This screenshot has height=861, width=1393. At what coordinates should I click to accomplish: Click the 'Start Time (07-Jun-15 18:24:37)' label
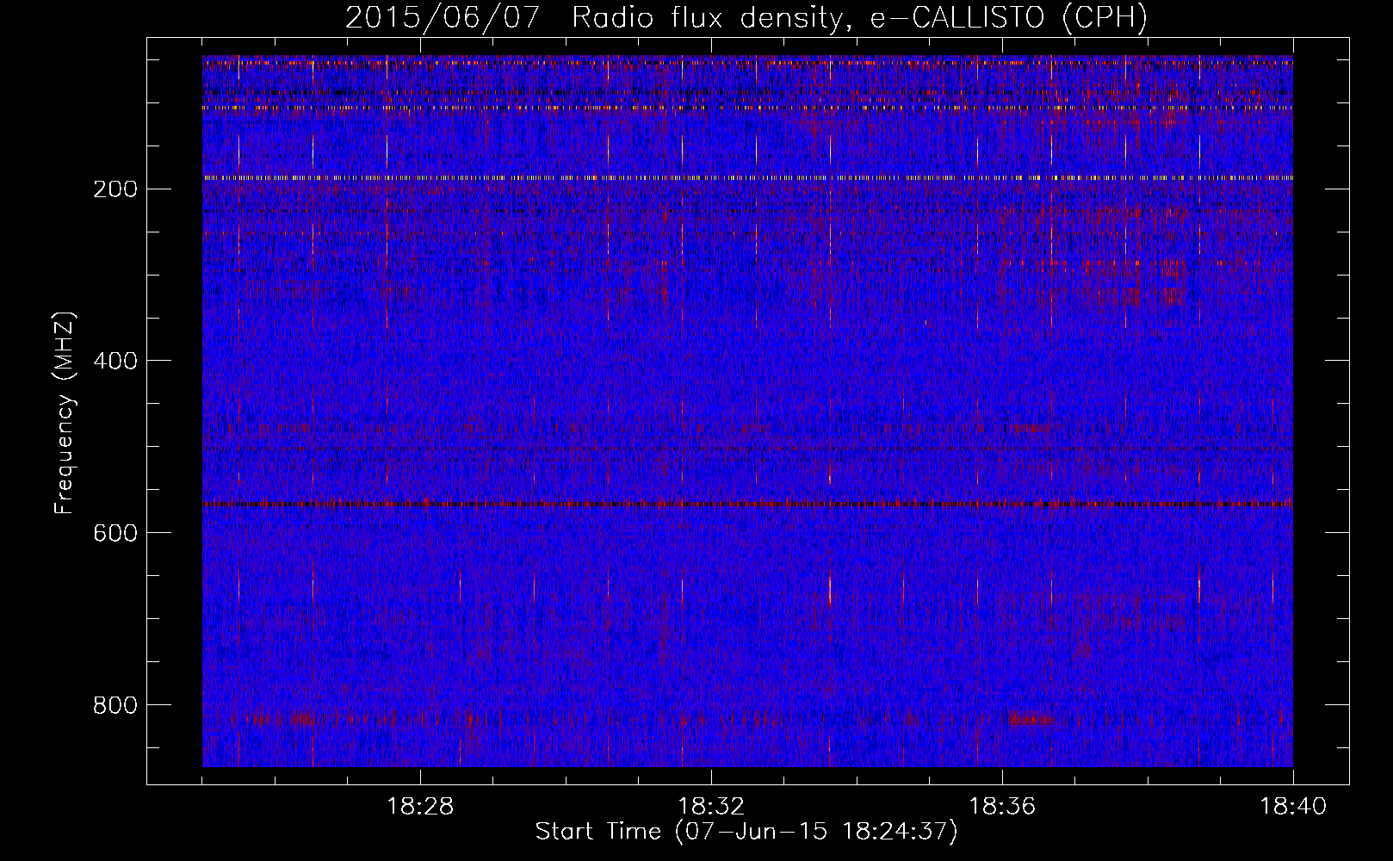click(746, 832)
